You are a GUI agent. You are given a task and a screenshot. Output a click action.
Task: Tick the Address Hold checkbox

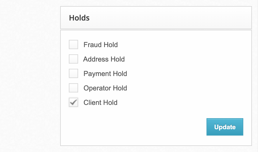tap(73, 59)
